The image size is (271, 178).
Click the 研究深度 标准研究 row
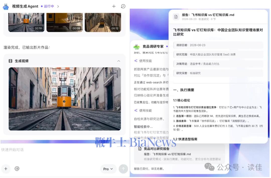tap(218, 73)
